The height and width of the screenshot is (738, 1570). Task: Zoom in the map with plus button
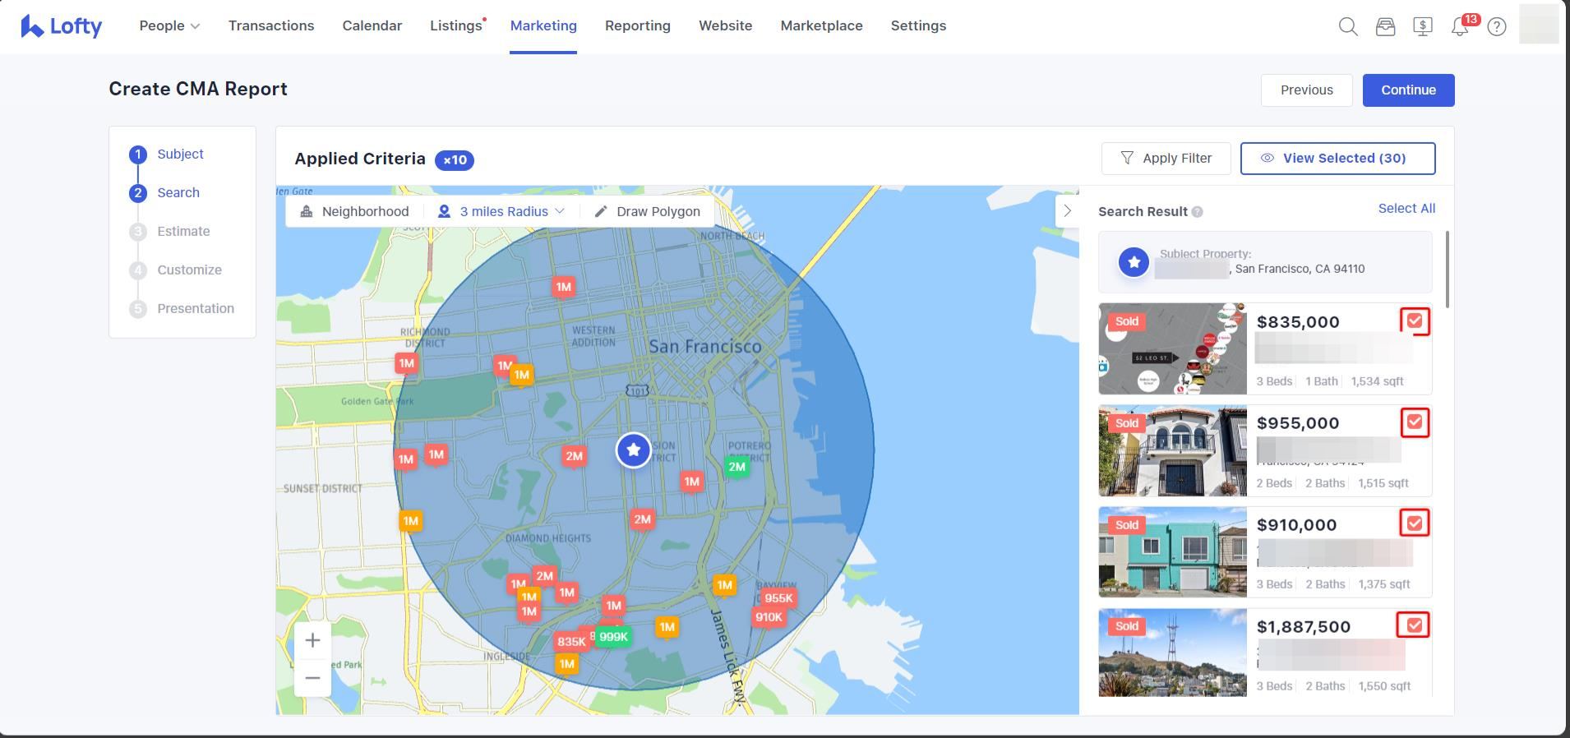(x=312, y=640)
